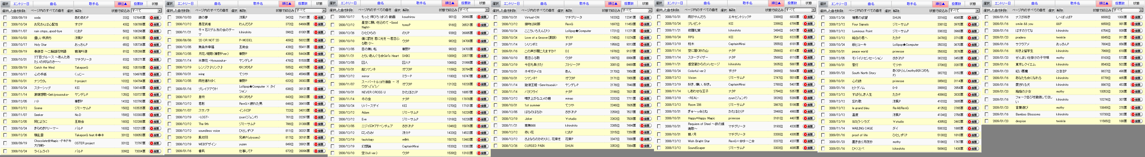Tick the checkbox next to 2D OR NOT 2D
Screen dimensions: 1145x157
tap(169, 40)
